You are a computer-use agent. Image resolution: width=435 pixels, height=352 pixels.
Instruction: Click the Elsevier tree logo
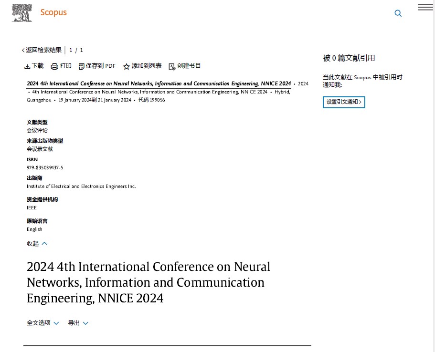22,13
